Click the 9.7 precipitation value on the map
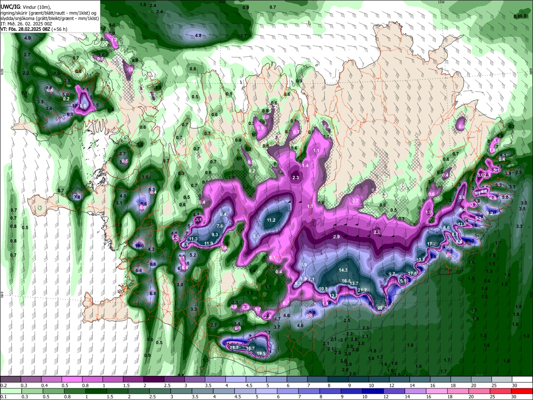Viewport: 533px width, 400px height. [x=391, y=274]
